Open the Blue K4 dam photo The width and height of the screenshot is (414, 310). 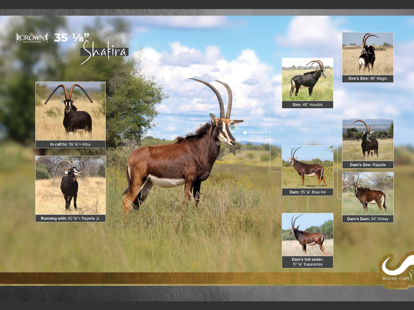pyautogui.click(x=307, y=167)
